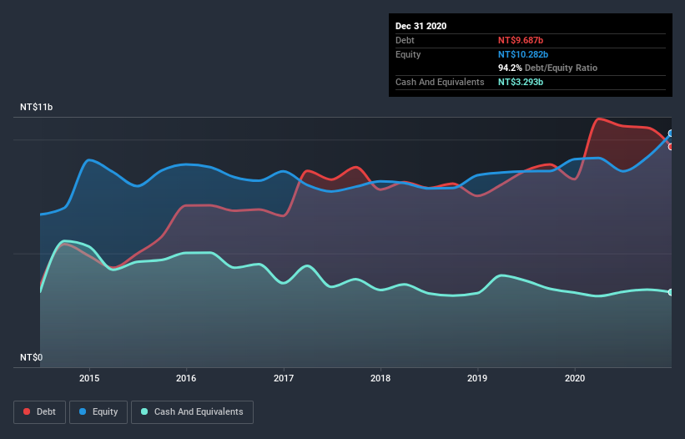Click the Cash And Equivalents tooltip label
The width and height of the screenshot is (685, 439).
coord(440,82)
